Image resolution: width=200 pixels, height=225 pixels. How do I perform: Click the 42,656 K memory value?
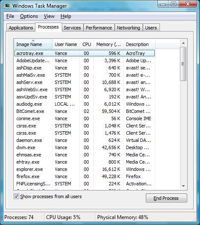(x=111, y=147)
